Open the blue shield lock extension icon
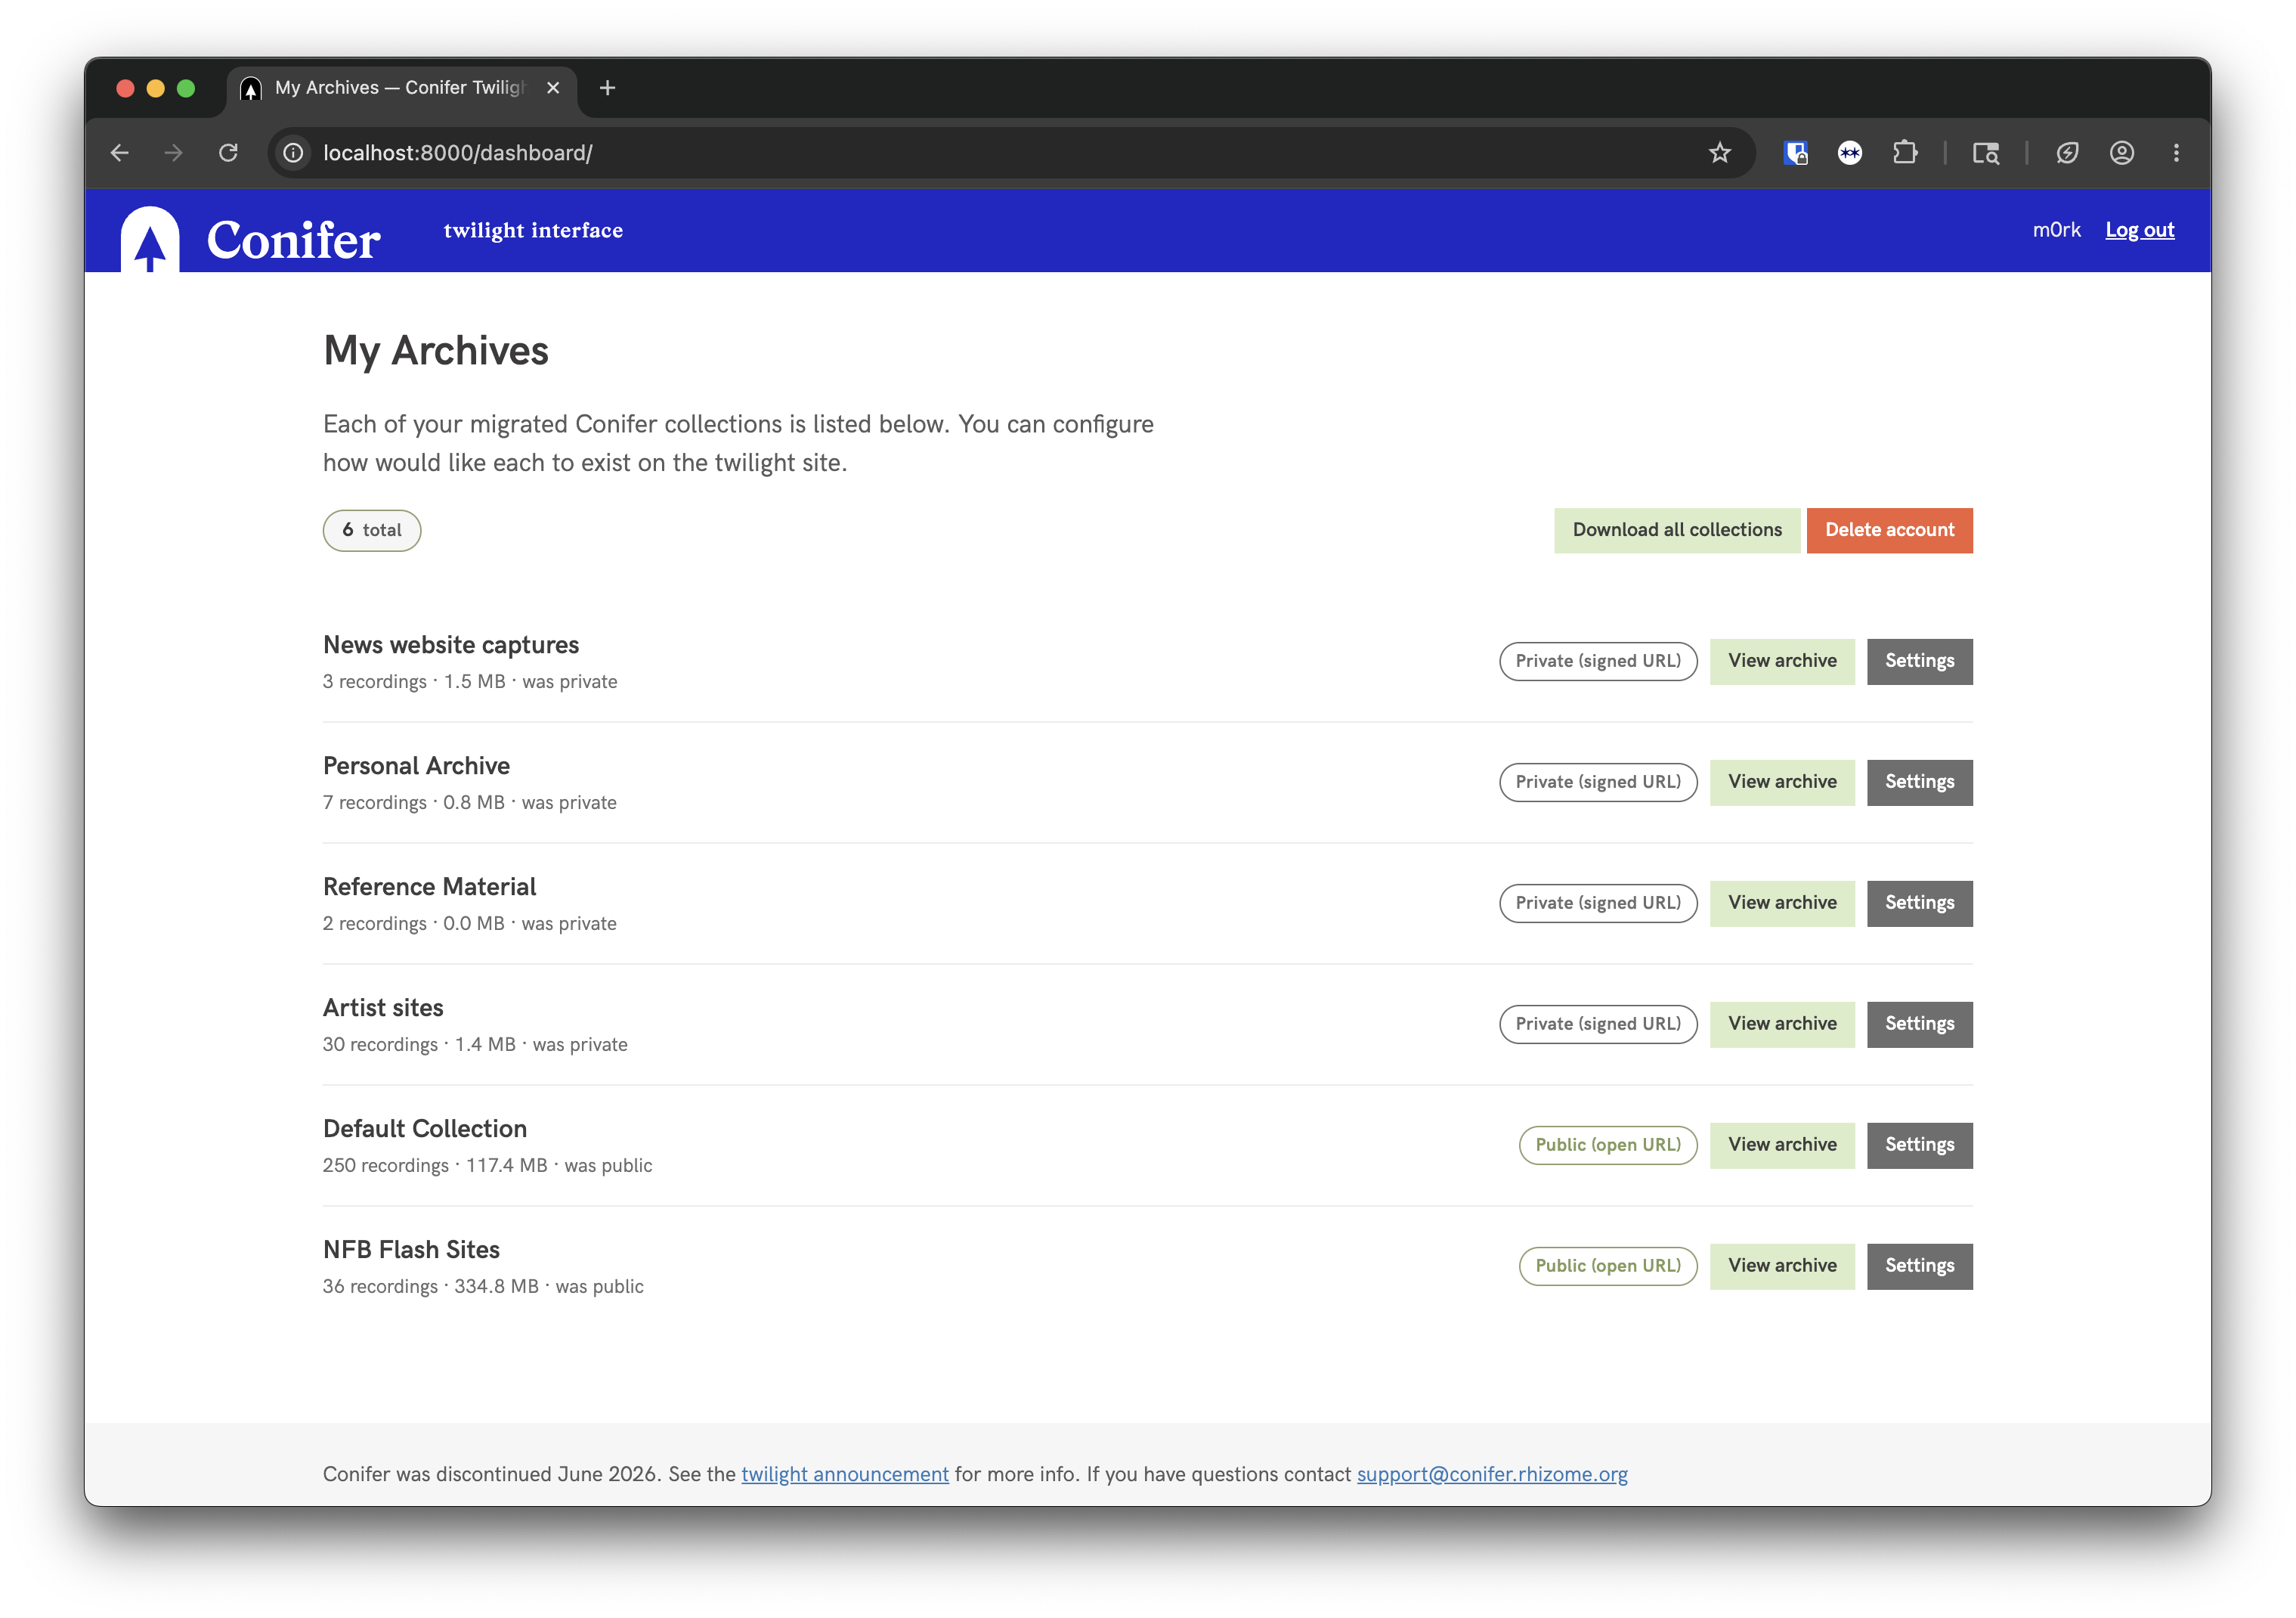 (x=1795, y=153)
